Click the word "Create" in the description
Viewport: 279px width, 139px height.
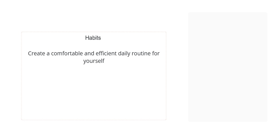click(37, 53)
